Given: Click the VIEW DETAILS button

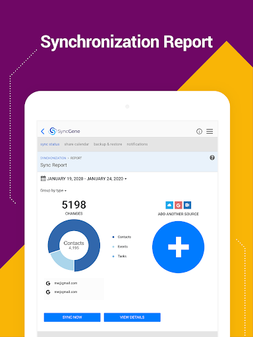Looking at the screenshot, I should coord(132,317).
